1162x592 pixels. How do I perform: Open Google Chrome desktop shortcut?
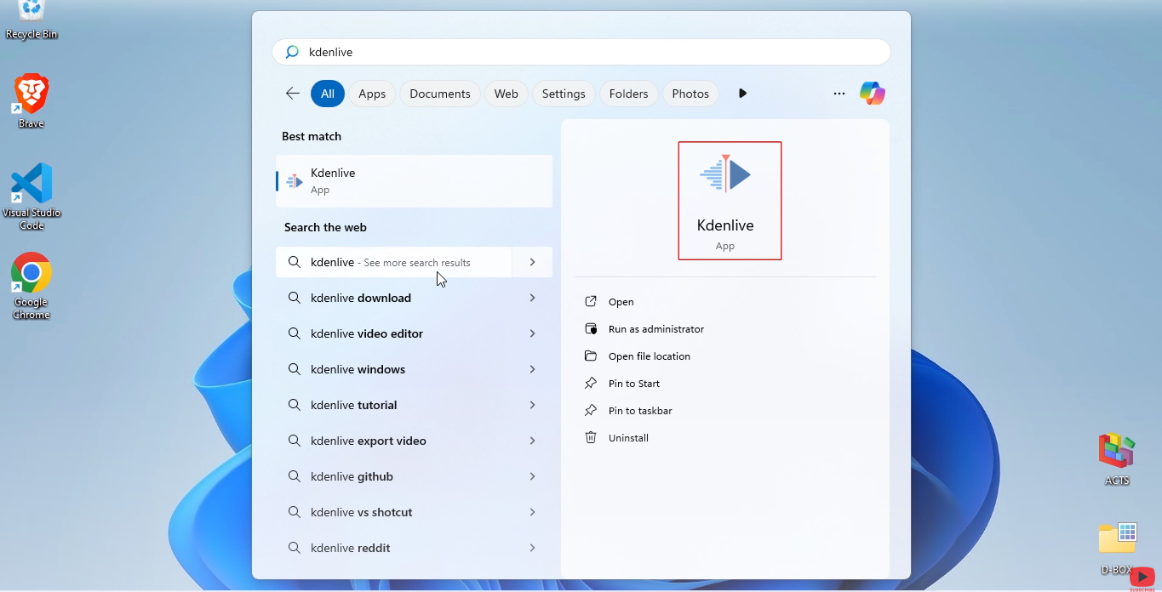pos(31,285)
